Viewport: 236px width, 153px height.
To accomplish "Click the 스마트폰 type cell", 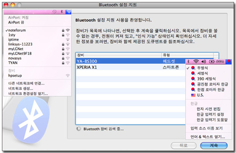I will click(x=171, y=67).
